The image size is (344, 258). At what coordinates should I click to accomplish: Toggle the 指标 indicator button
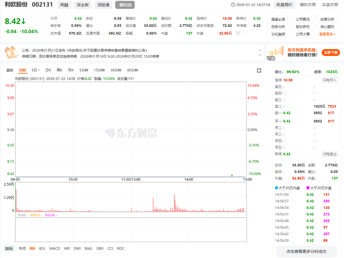pyautogui.click(x=9, y=249)
